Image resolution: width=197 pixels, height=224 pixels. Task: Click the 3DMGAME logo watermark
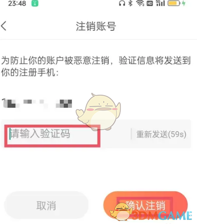(151, 213)
